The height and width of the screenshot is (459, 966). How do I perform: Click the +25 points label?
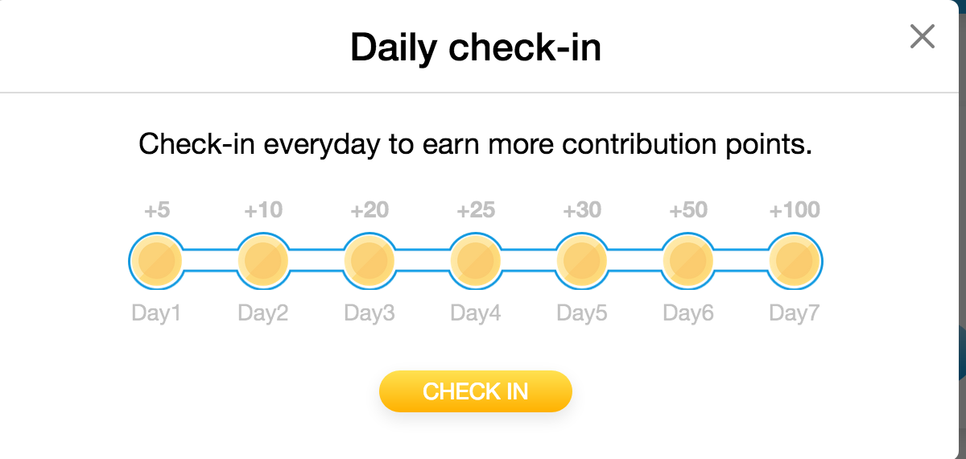(x=476, y=211)
